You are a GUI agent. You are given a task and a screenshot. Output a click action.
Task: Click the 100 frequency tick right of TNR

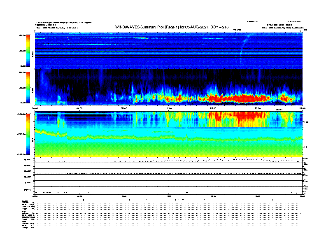tap(306, 122)
